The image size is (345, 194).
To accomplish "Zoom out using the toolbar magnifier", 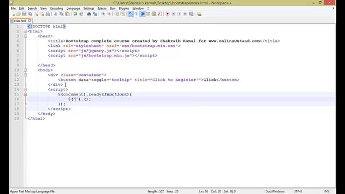I will coord(109,14).
